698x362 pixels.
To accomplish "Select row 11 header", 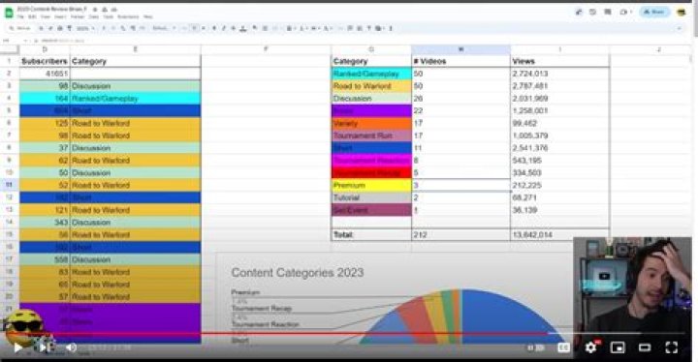I will point(9,185).
